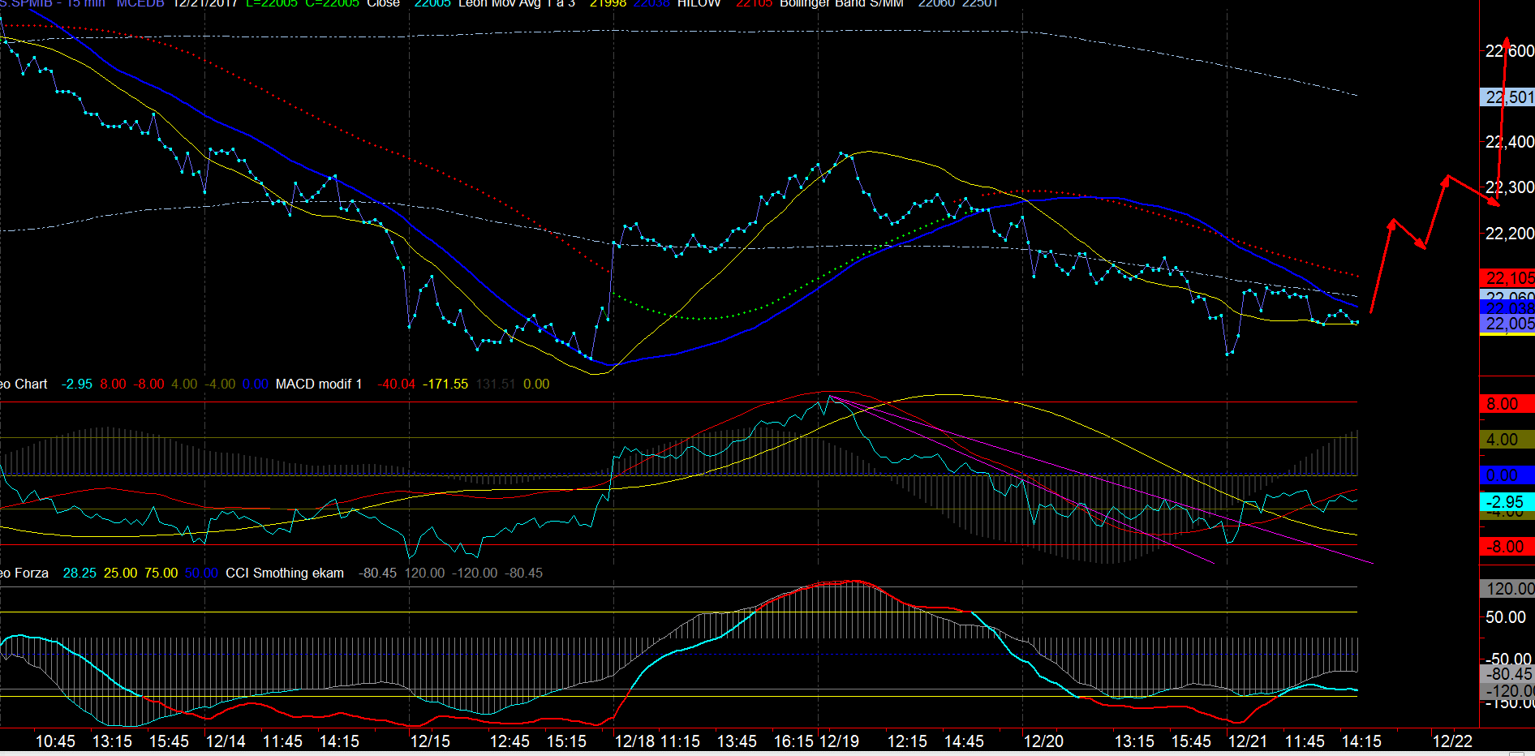The image size is (1535, 756).
Task: Click the dim 131.51 MACD header value
Action: point(496,384)
